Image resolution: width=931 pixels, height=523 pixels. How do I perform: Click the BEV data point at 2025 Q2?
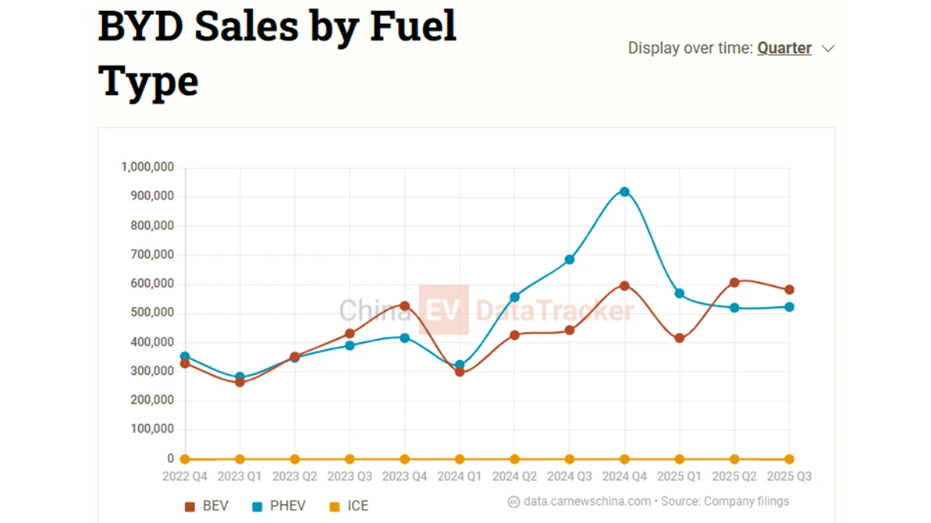click(734, 283)
